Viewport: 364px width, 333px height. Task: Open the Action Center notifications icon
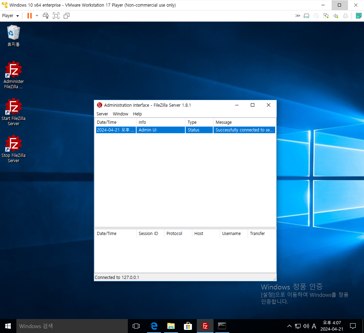pyautogui.click(x=353, y=326)
